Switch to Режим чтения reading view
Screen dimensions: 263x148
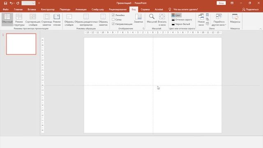[x=57, y=20]
